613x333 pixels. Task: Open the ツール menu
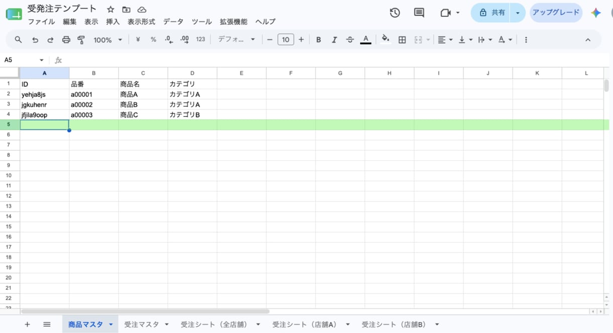tap(201, 22)
